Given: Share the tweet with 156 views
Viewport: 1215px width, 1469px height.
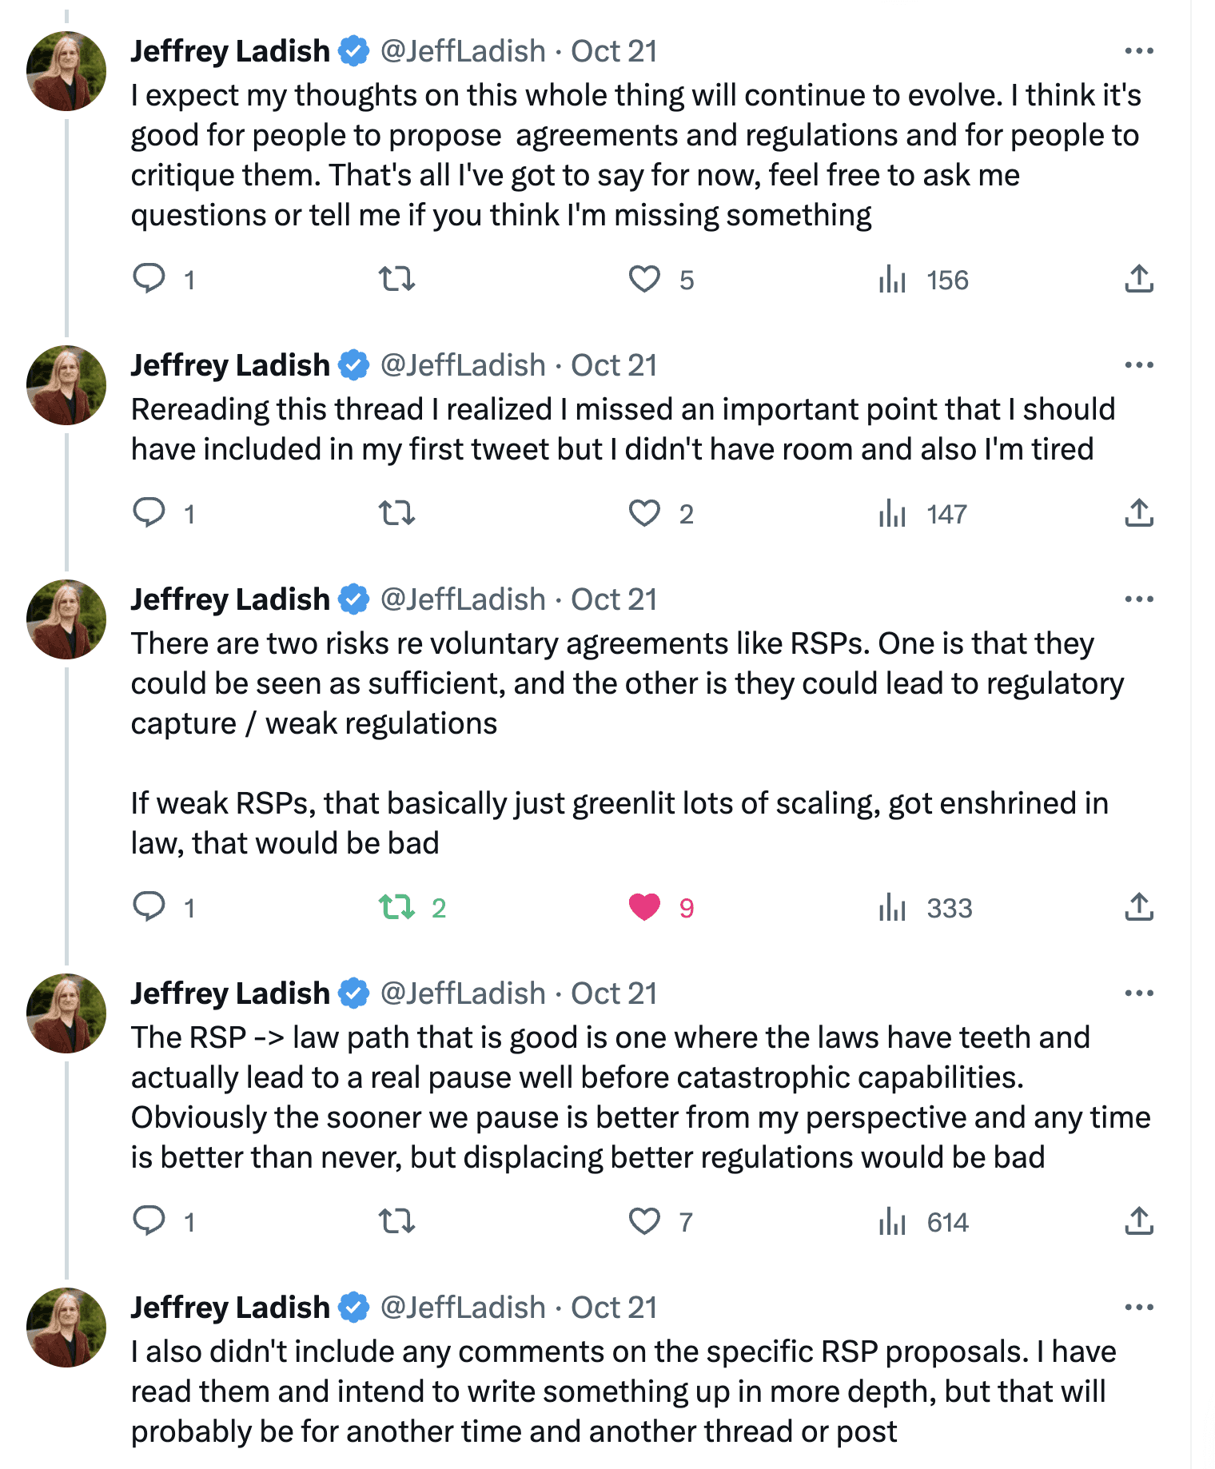Looking at the screenshot, I should click(x=1139, y=279).
